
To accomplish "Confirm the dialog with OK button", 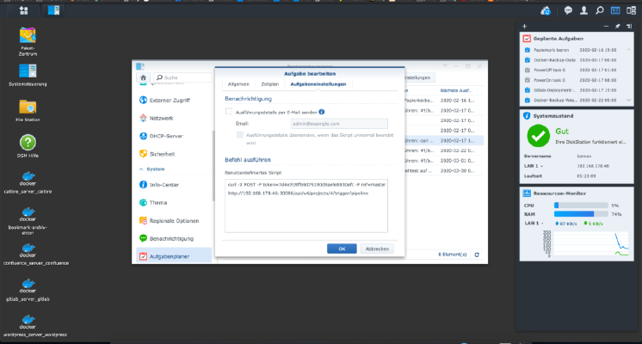I will click(342, 249).
